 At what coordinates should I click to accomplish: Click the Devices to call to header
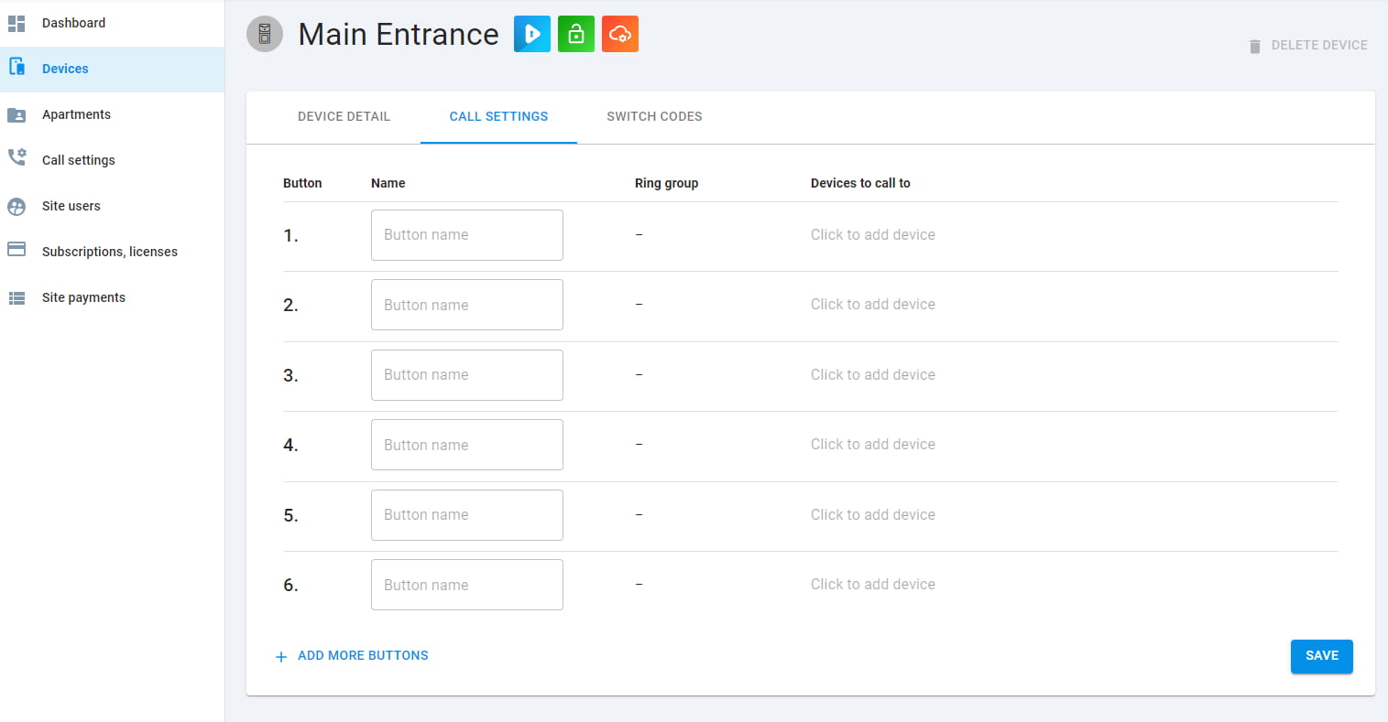pyautogui.click(x=860, y=183)
